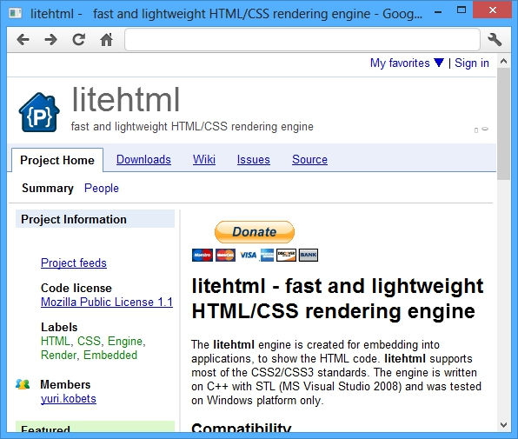Viewport: 518px width, 439px height.
Task: Click the vertical scrollbar thumb
Action: click(x=503, y=123)
